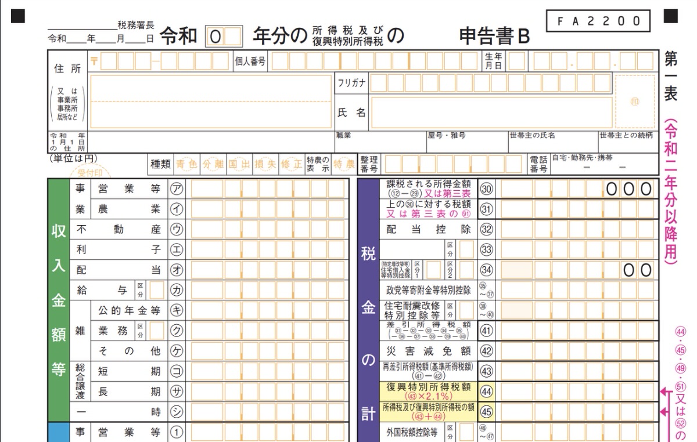Screen dimensions: 697x442
Task: Click the 印 seal stamp box
Action: [x=634, y=101]
